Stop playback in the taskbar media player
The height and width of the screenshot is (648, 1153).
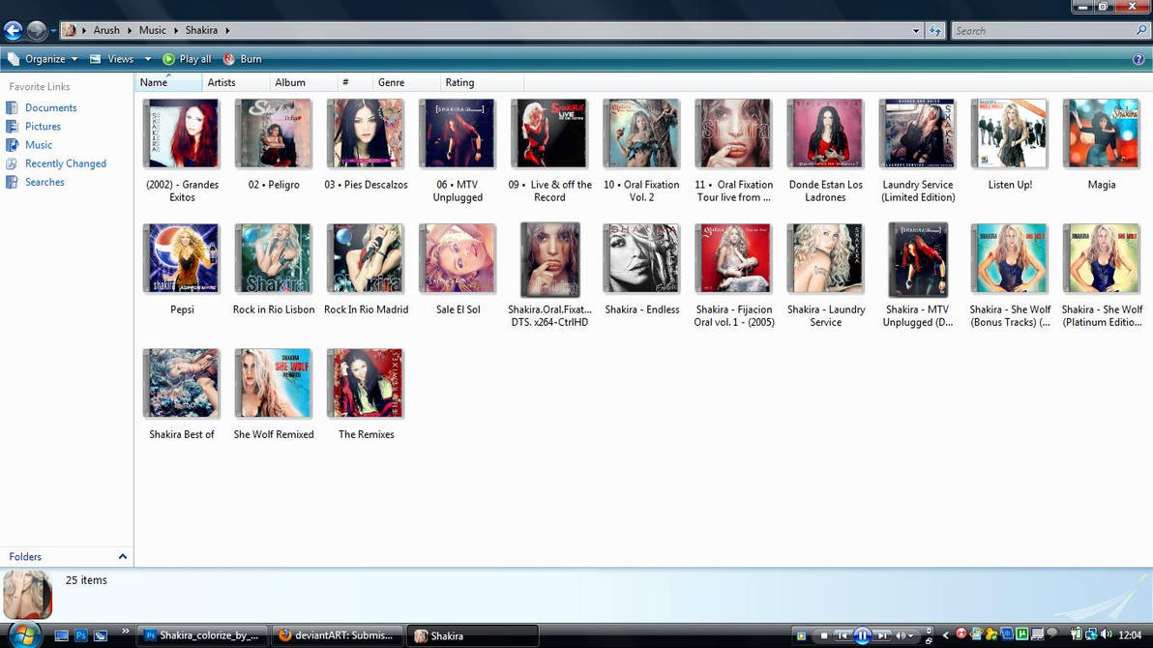point(824,635)
